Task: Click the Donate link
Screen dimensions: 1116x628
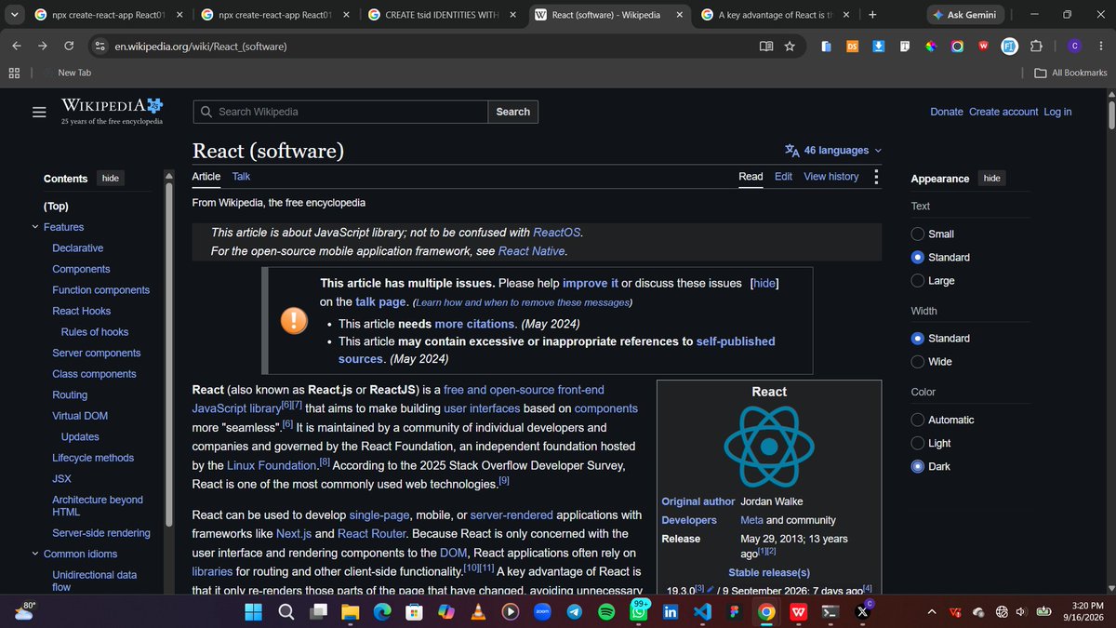Action: 947,112
